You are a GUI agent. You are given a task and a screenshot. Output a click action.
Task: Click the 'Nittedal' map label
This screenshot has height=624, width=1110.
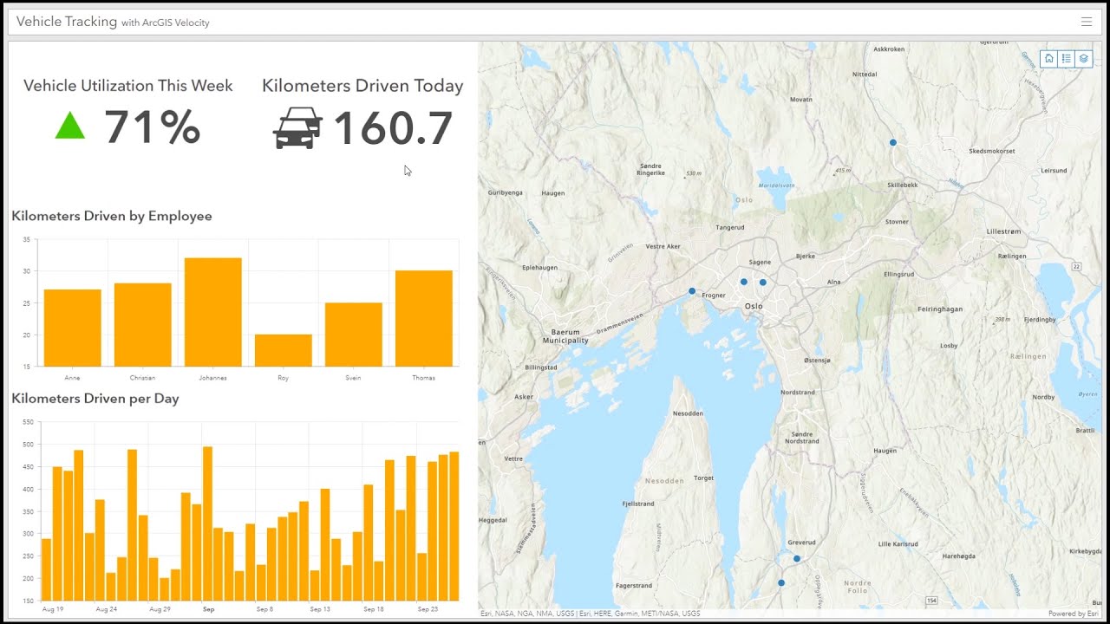point(865,75)
